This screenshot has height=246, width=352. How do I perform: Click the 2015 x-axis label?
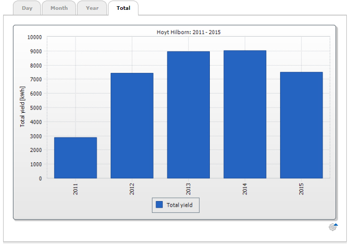[x=301, y=189]
